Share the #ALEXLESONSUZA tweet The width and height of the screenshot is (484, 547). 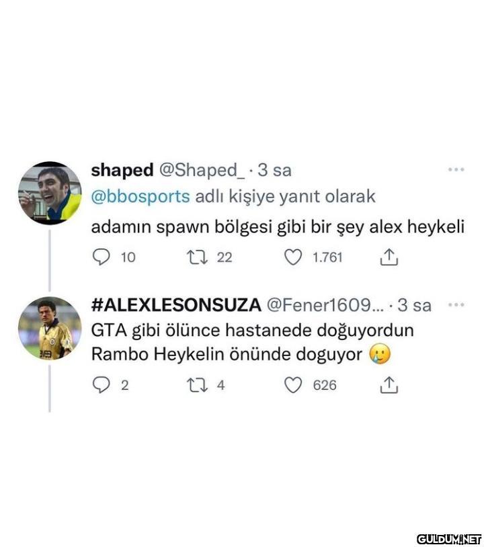[389, 385]
